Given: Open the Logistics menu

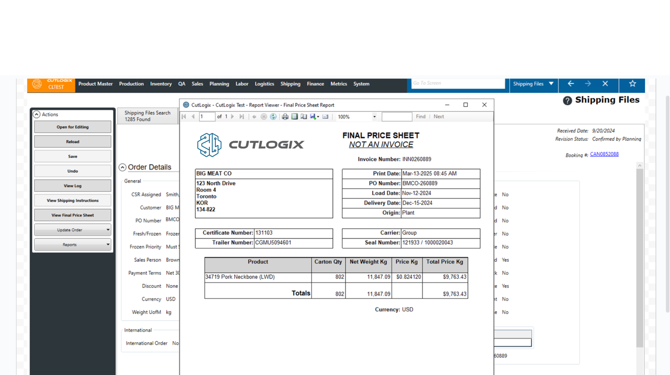Looking at the screenshot, I should click(264, 84).
